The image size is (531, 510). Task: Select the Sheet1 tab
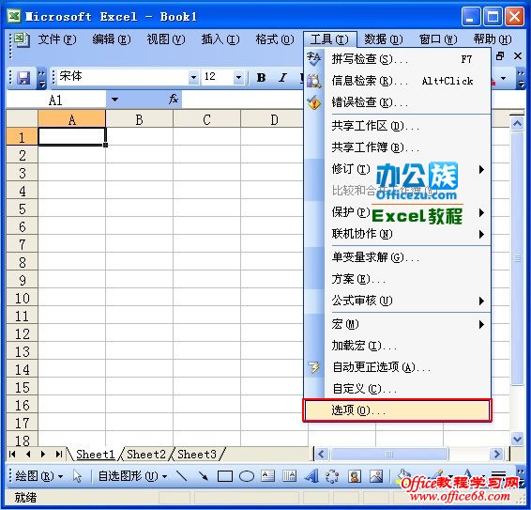[x=95, y=454]
